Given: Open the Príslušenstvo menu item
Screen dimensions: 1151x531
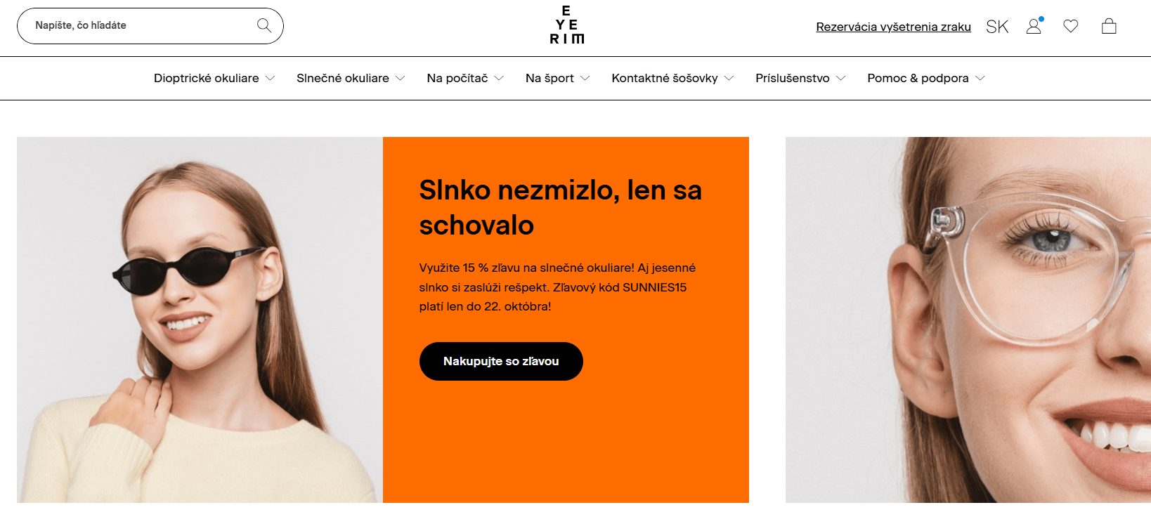Looking at the screenshot, I should (793, 78).
